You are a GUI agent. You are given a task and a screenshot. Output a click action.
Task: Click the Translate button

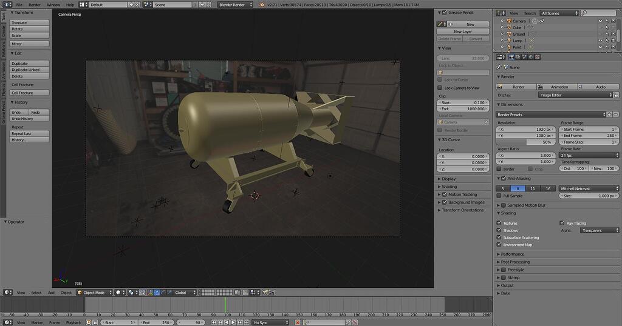coord(29,22)
